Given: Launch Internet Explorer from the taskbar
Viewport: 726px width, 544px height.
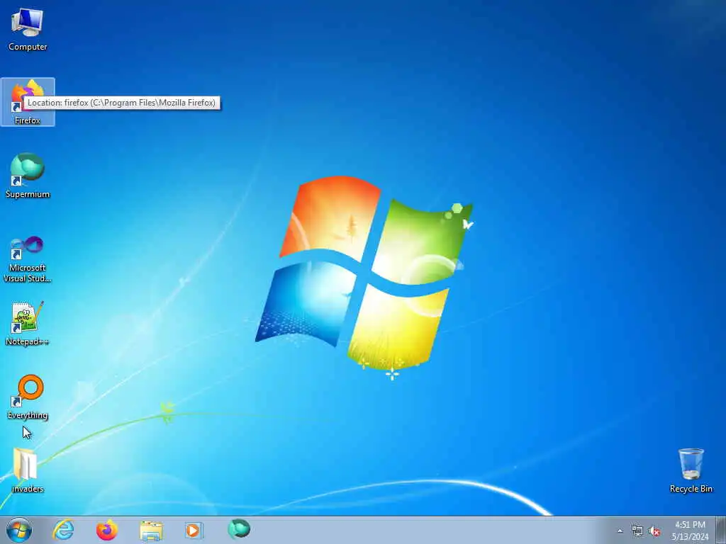Looking at the screenshot, I should [63, 530].
